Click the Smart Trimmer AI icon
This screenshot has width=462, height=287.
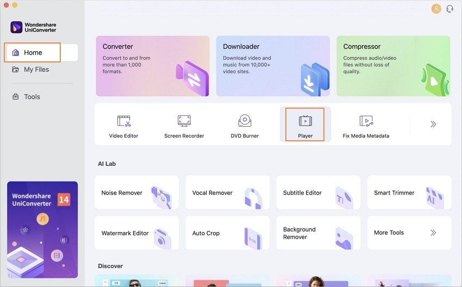click(435, 198)
